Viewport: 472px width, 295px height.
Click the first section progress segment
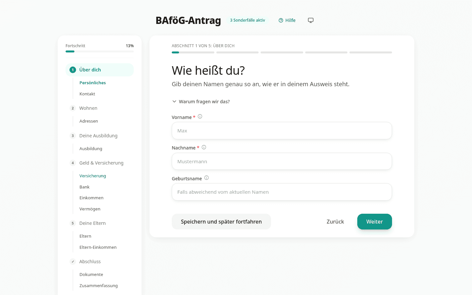click(193, 52)
